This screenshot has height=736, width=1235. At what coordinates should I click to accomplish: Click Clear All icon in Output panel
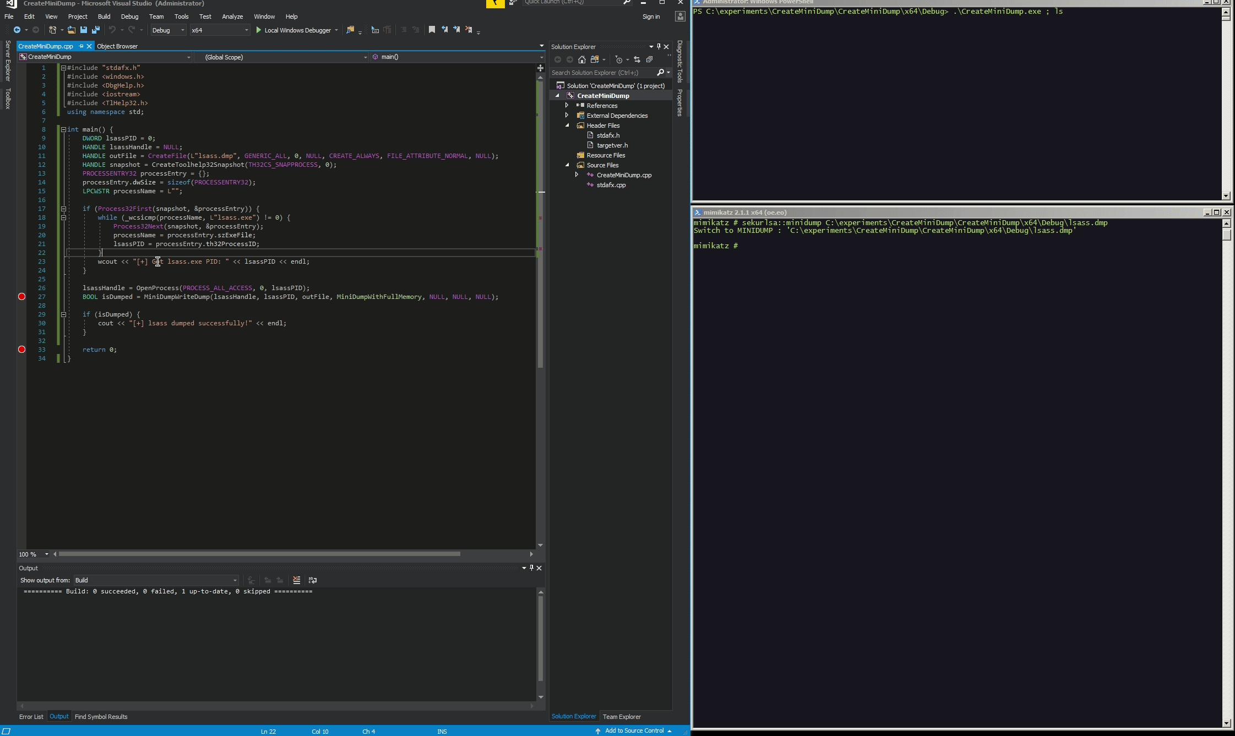point(297,580)
